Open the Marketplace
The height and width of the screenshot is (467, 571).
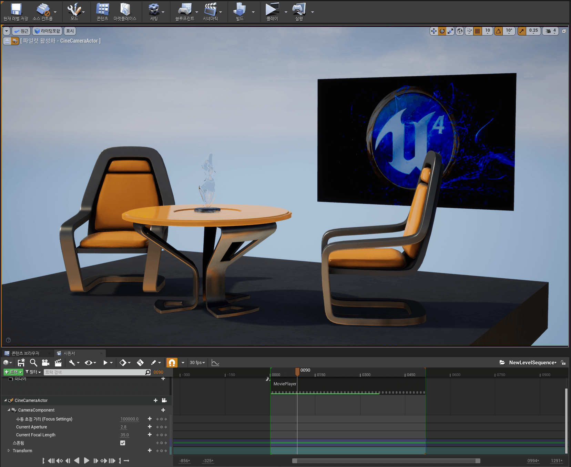pos(125,12)
